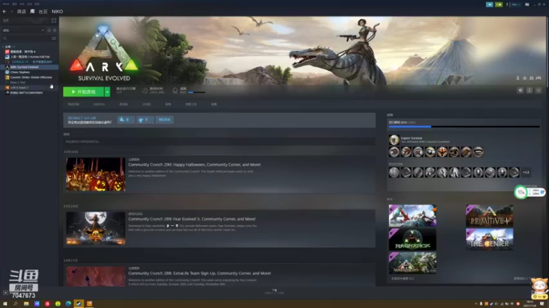
Task: Open the NIKO profile tab
Action: click(x=57, y=12)
